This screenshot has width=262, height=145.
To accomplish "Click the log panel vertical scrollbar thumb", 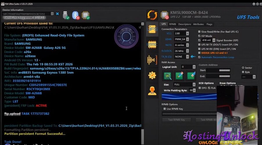I will click(x=143, y=137).
